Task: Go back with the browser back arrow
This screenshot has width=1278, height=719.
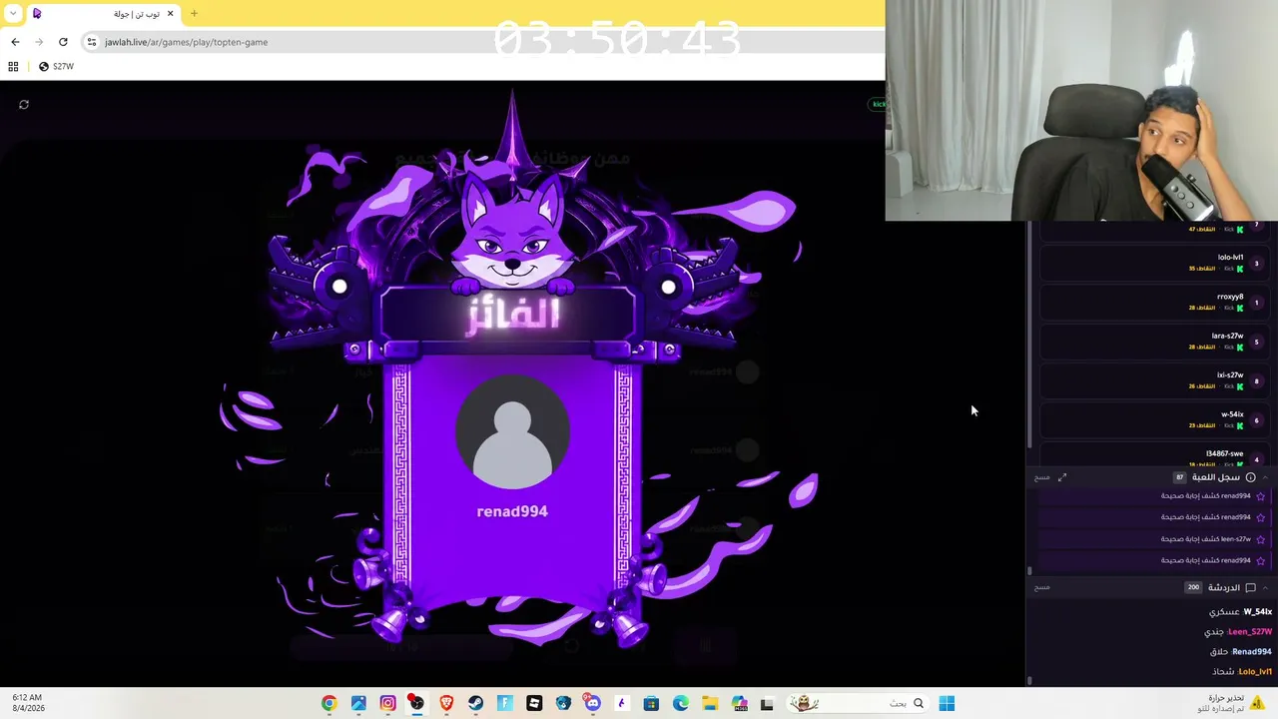Action: (15, 42)
